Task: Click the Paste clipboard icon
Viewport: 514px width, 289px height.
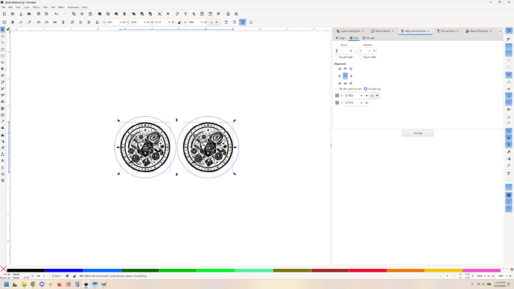Action: 90,14
